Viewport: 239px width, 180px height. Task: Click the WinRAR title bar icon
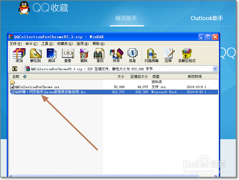point(11,37)
